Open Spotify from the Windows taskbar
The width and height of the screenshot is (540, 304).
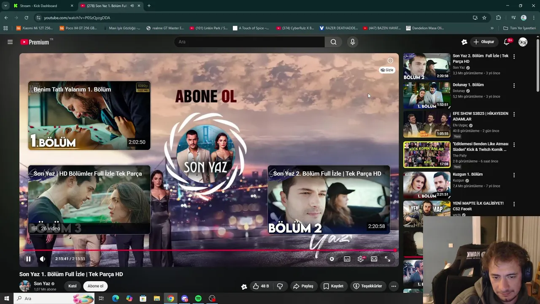tap(198, 299)
